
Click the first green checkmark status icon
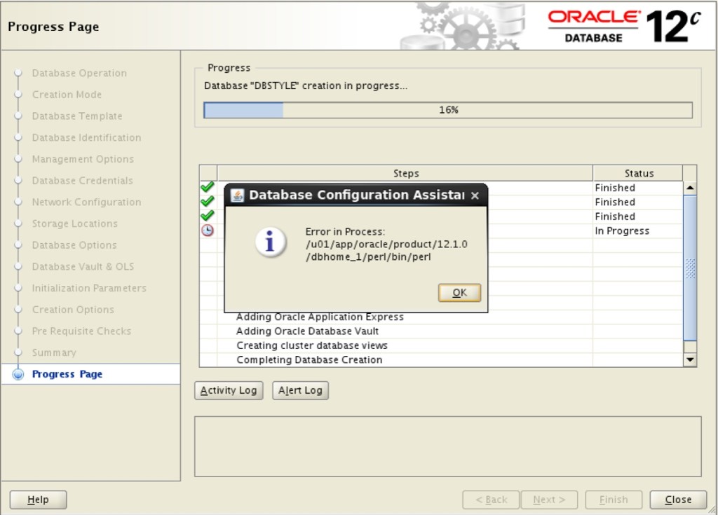pos(208,187)
